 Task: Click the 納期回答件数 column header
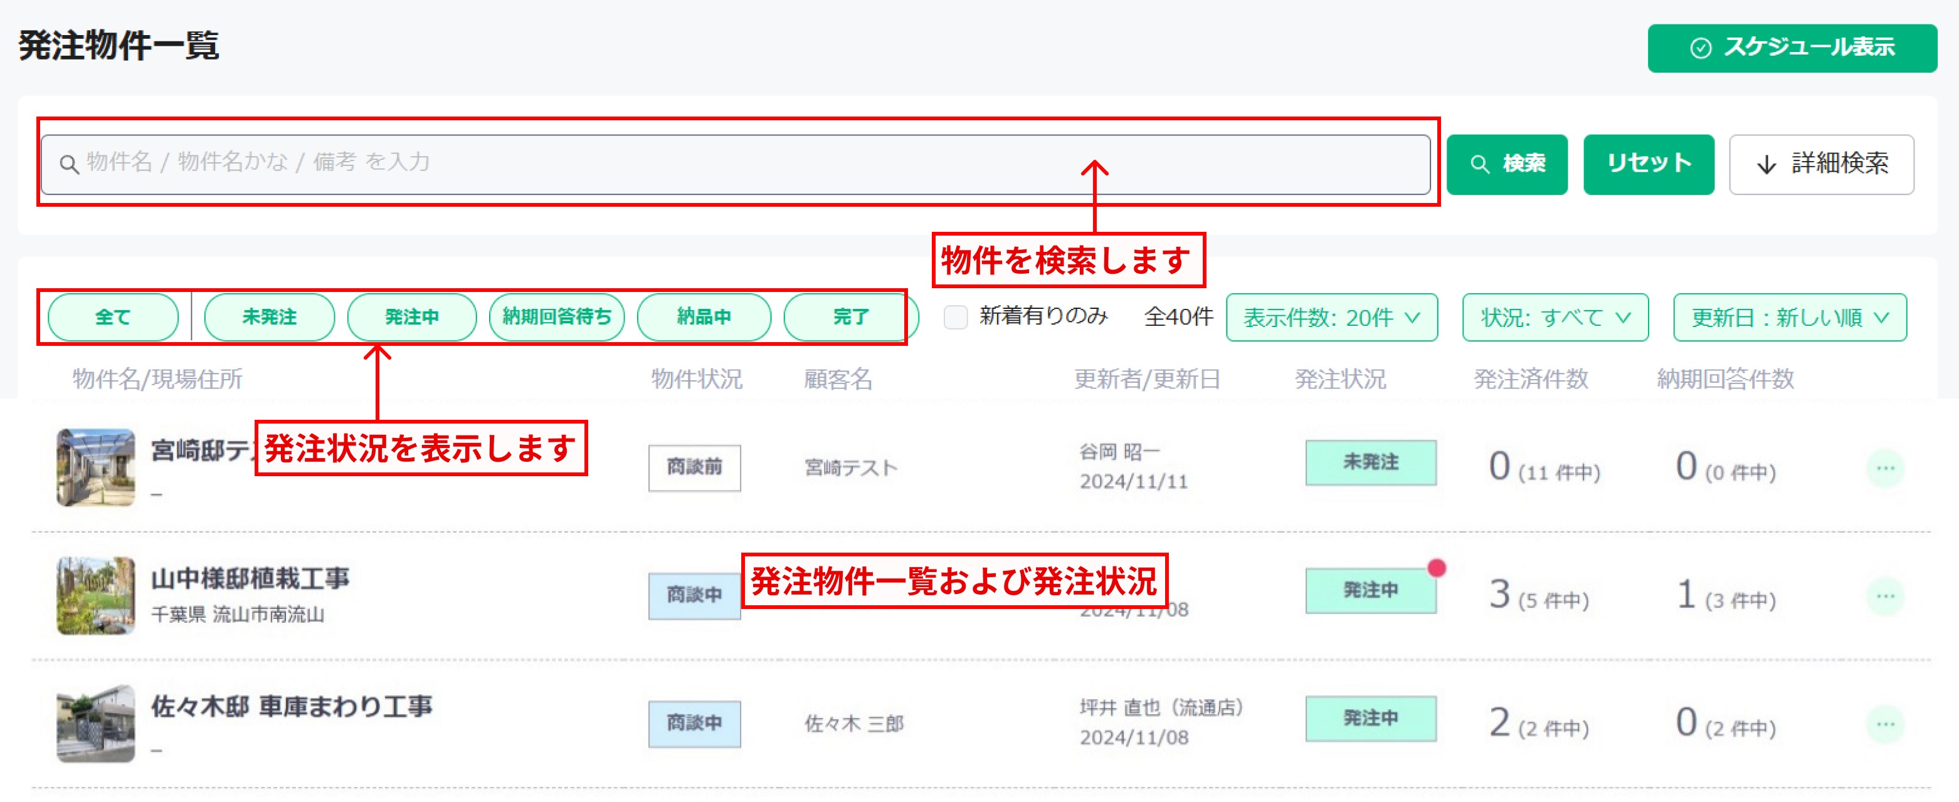(x=1724, y=378)
